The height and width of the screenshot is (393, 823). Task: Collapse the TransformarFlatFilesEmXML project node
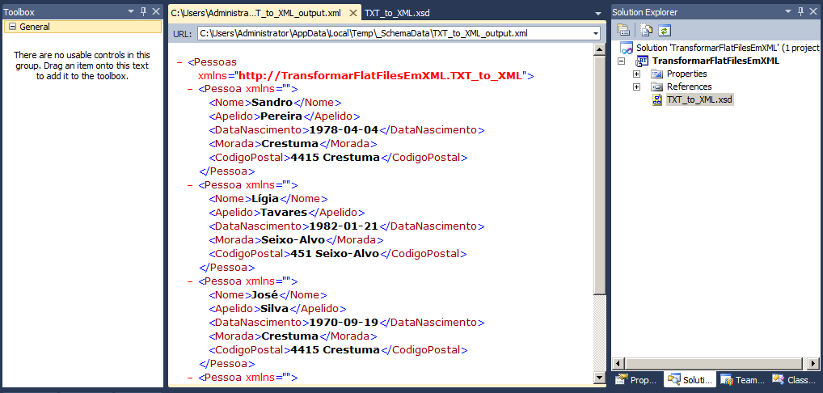pyautogui.click(x=622, y=61)
